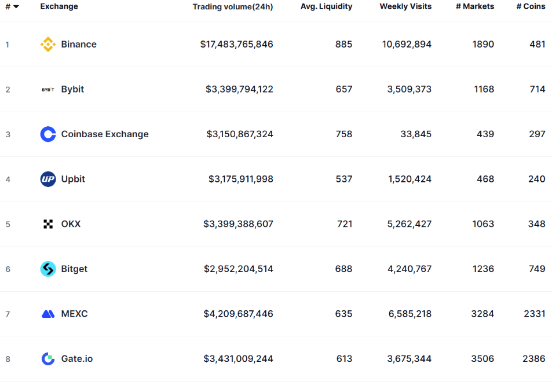This screenshot has height=385, width=552.
Task: Open the MEXC exchange link
Action: pos(74,314)
